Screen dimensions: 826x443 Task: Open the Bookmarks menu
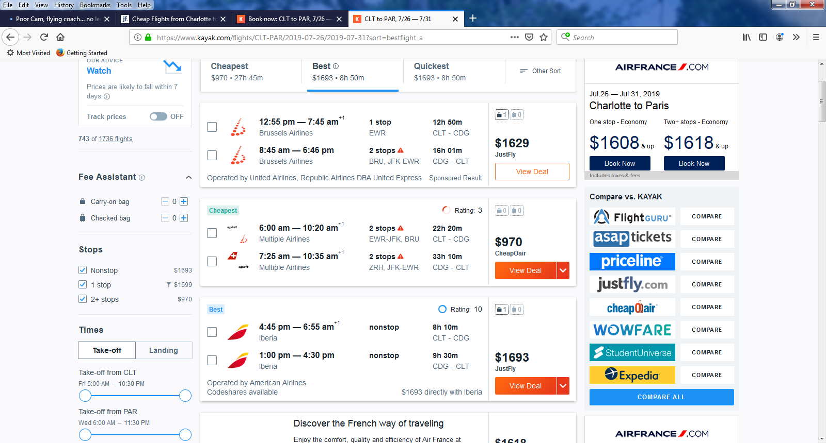(95, 5)
